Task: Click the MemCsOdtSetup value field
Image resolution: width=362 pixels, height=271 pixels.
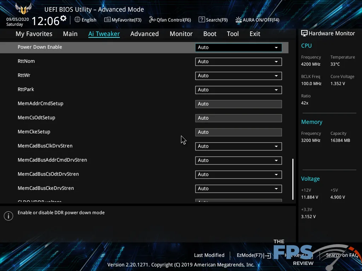Action: 239,118
